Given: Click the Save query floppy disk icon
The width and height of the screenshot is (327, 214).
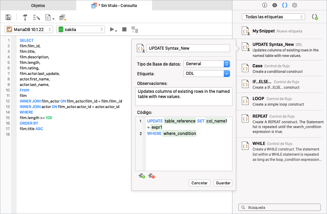Looking at the screenshot, I should pos(8,17).
